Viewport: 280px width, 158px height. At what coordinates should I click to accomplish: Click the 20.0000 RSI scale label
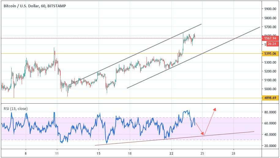270,146
